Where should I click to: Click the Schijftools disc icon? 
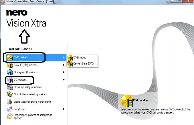[x=10, y=109]
